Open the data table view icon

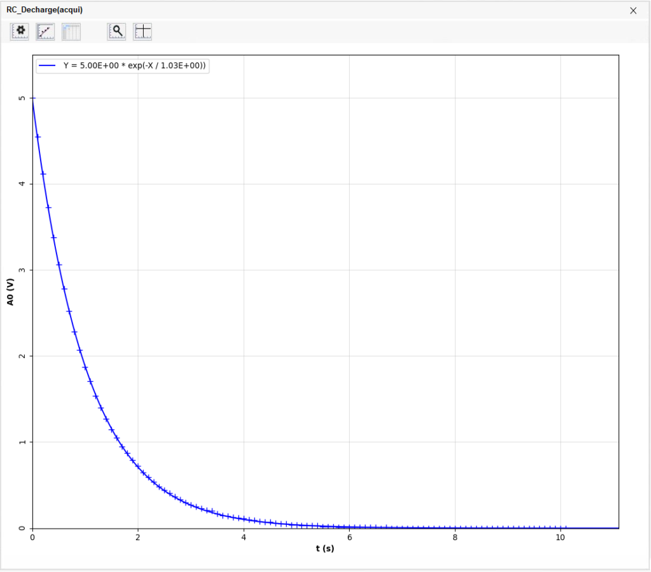click(x=71, y=31)
